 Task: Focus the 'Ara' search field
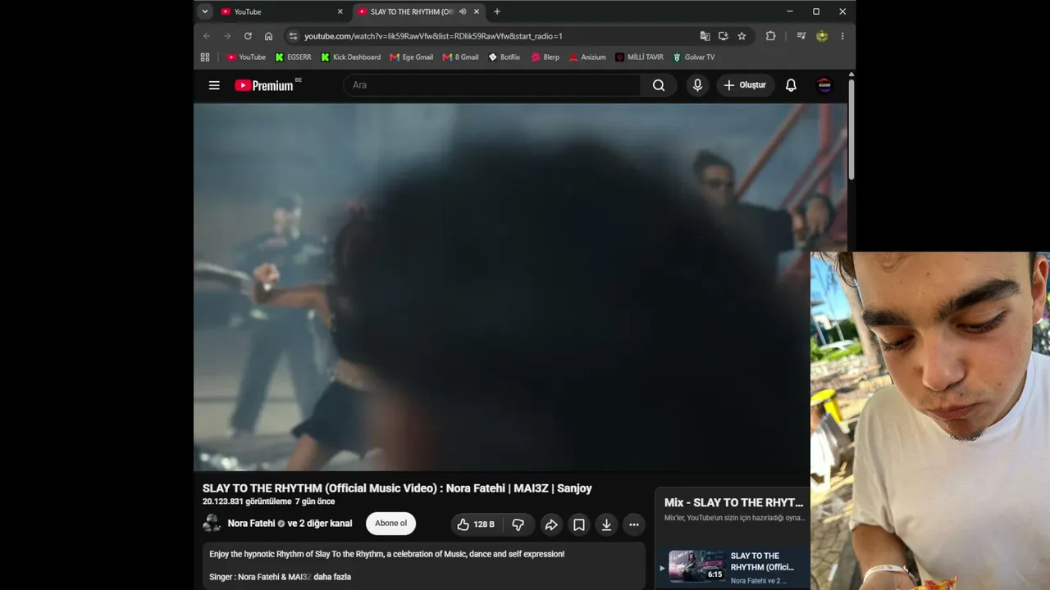[x=492, y=85]
